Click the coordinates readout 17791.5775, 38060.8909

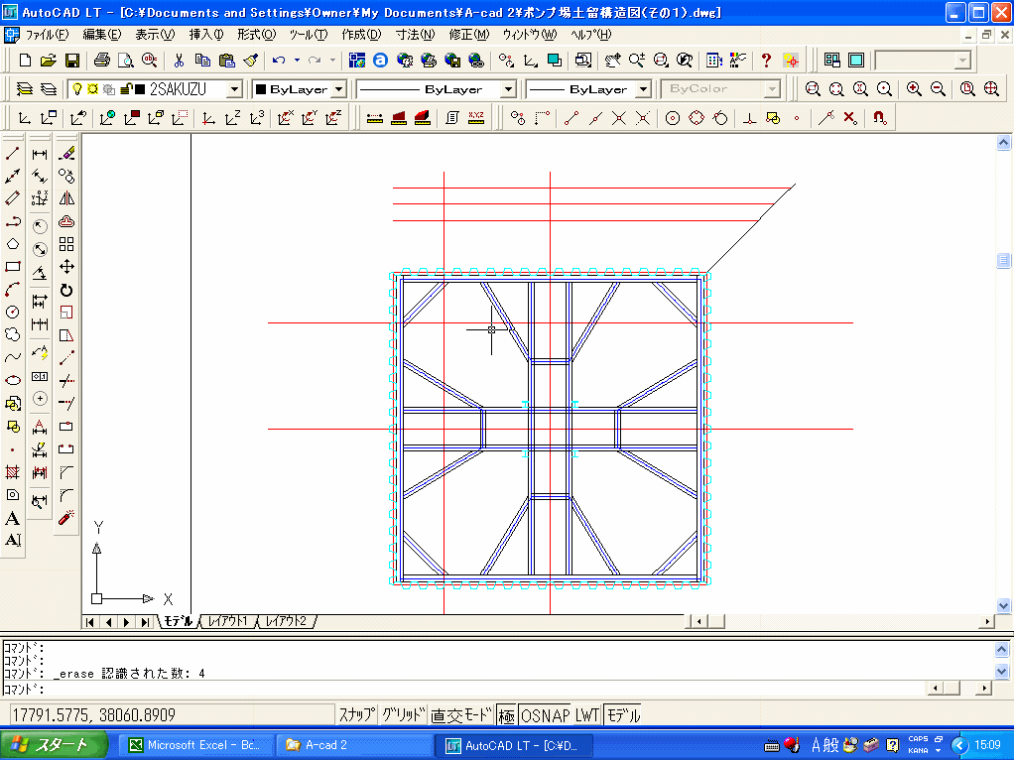94,715
